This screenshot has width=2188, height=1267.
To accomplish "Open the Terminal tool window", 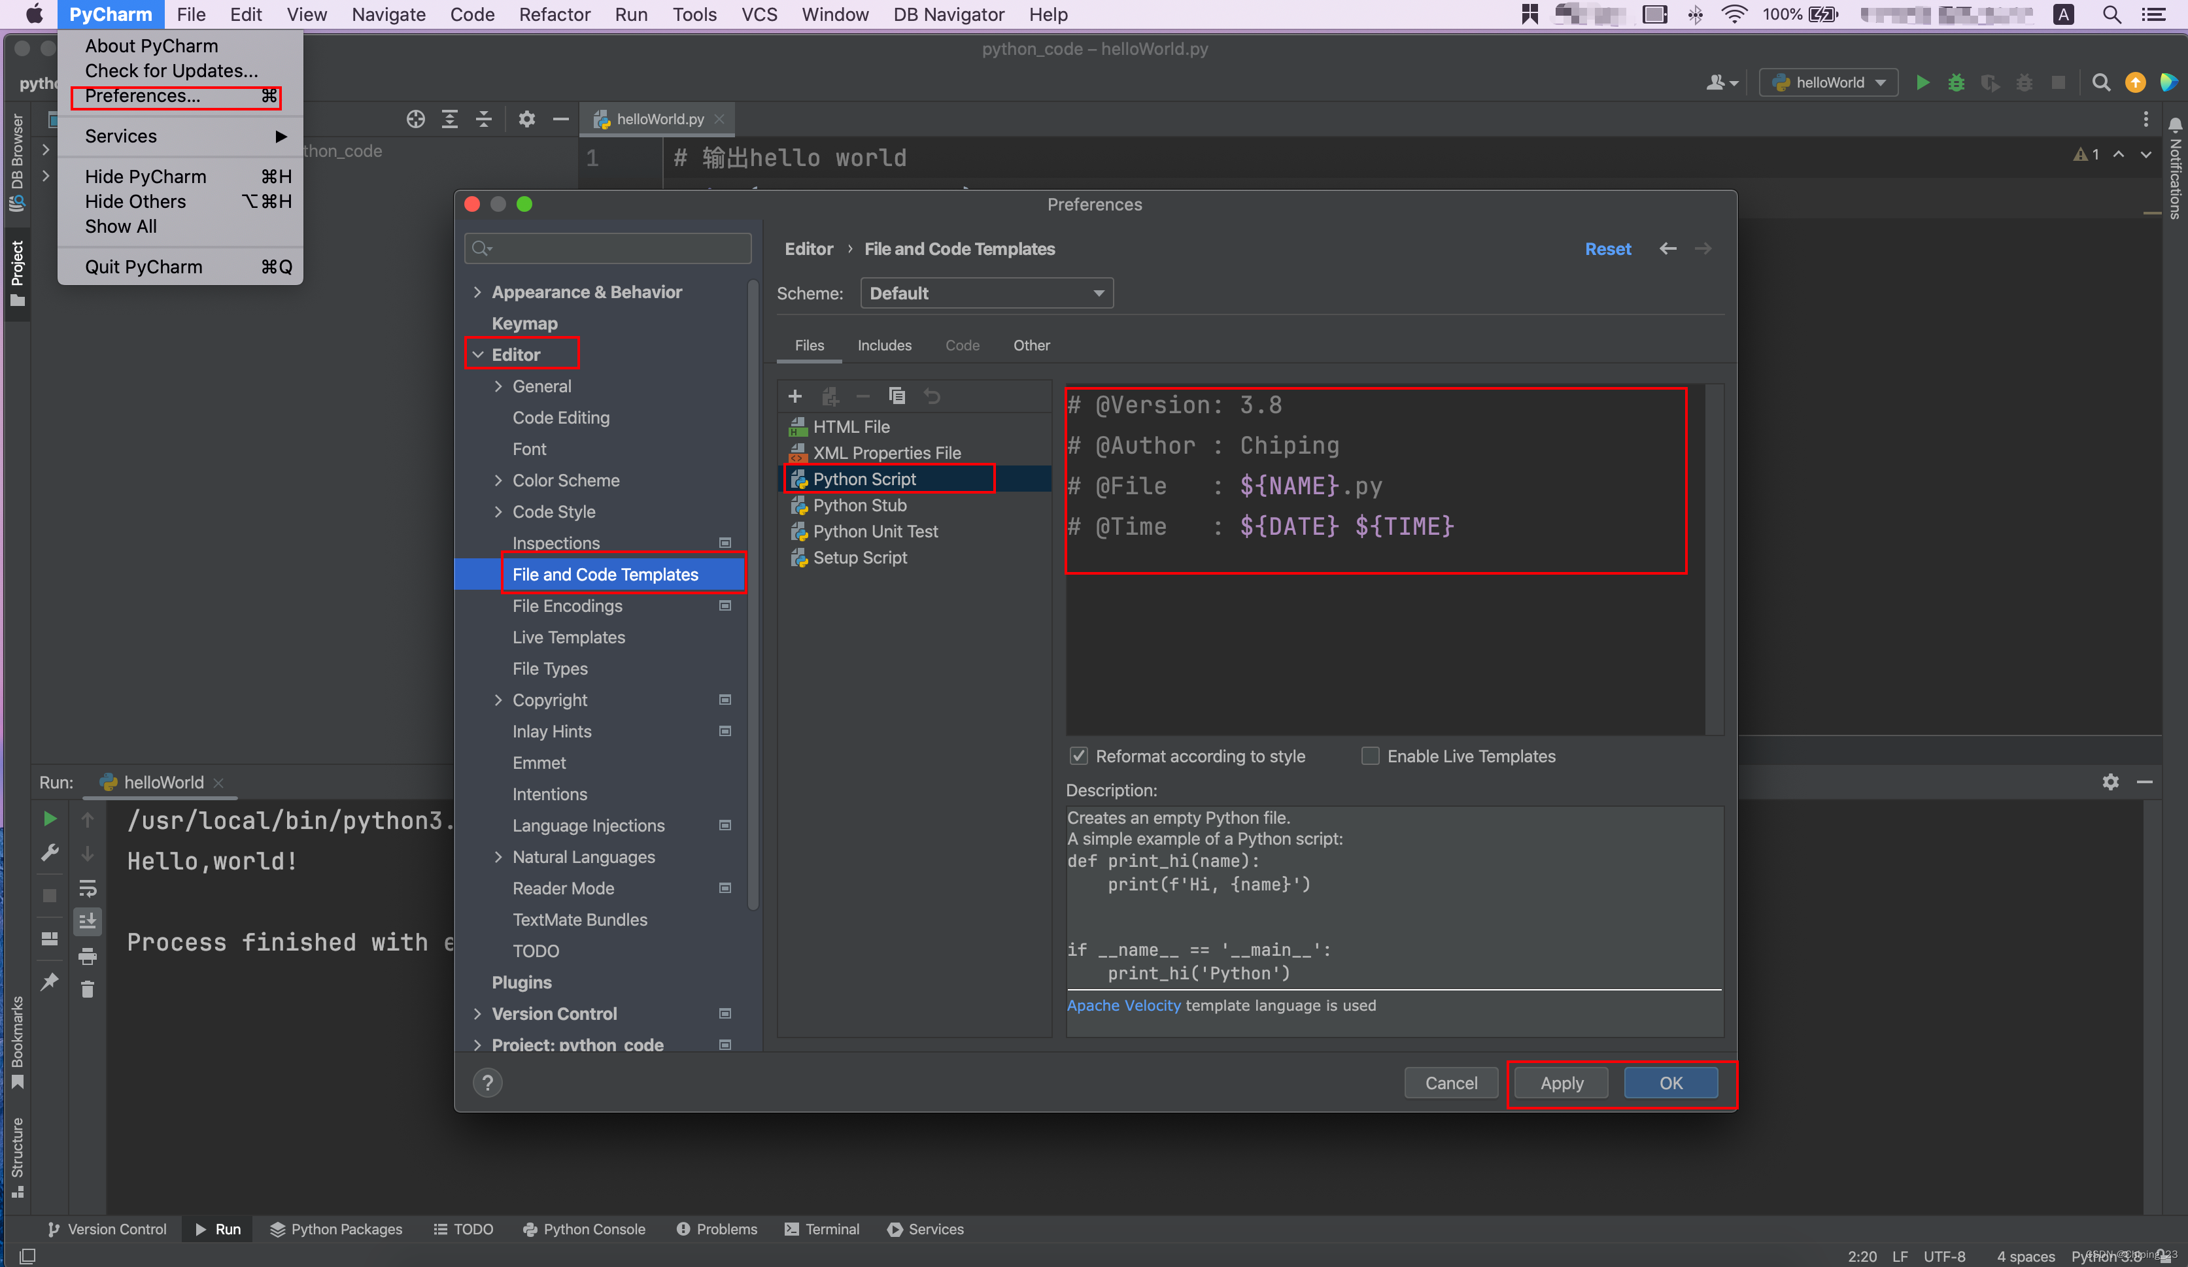I will [821, 1229].
